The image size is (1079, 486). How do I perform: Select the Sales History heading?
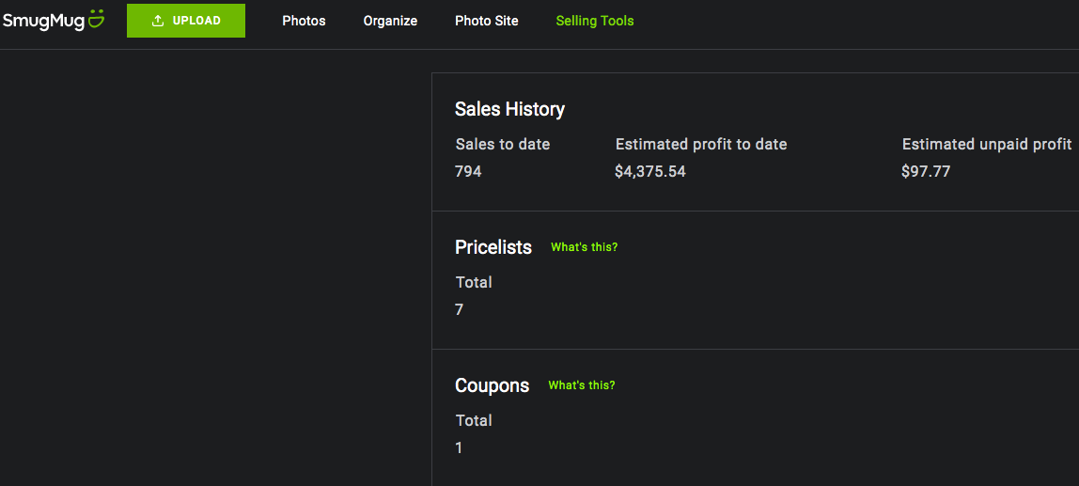(510, 109)
